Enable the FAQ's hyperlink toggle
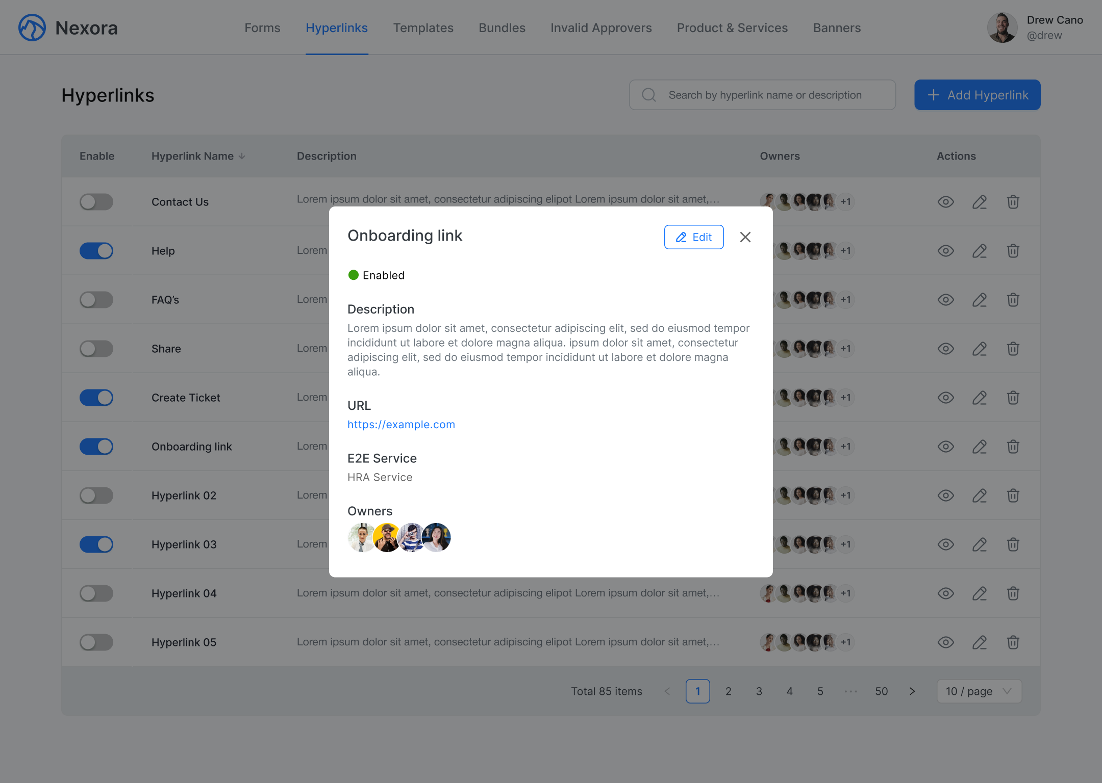1102x783 pixels. coord(96,300)
